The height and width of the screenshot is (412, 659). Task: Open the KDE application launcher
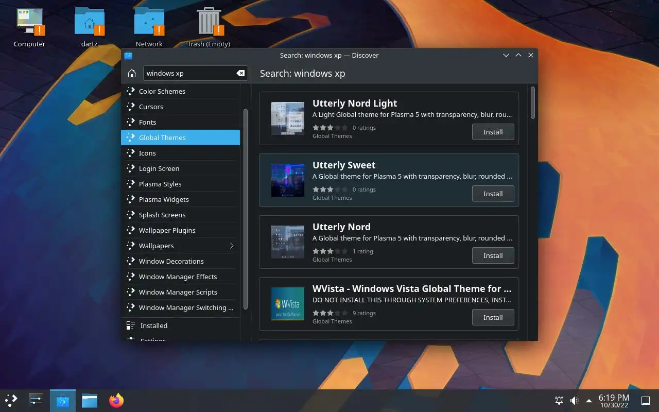point(11,400)
